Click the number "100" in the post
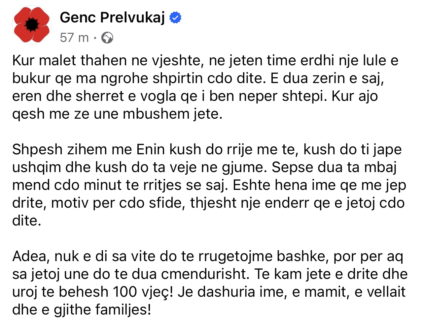 [125, 292]
